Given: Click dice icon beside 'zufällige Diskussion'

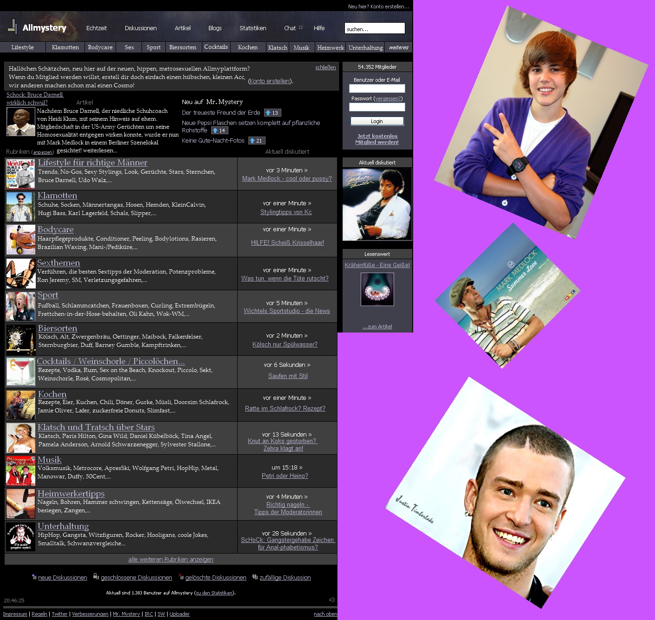Looking at the screenshot, I should (255, 577).
